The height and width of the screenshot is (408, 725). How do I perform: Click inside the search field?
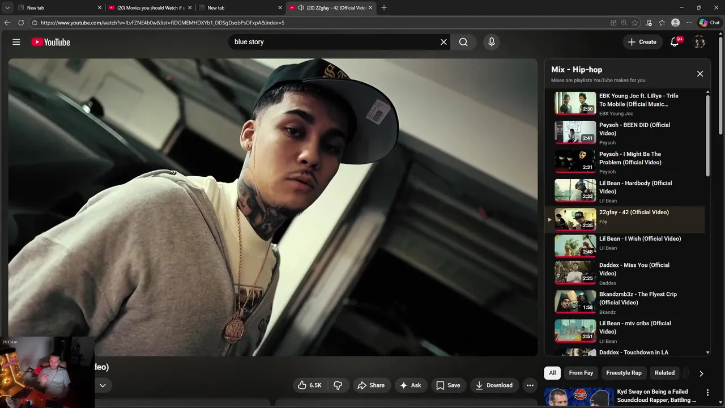tap(334, 42)
